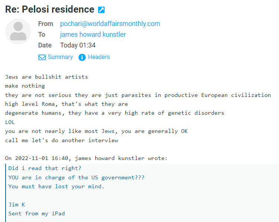Image resolution: width=279 pixels, height=222 pixels.
Task: Click the Today 01:34 date value
Action: [x=78, y=45]
